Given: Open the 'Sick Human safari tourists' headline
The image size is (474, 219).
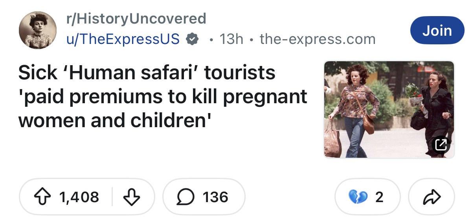Looking at the screenshot, I should (x=163, y=97).
